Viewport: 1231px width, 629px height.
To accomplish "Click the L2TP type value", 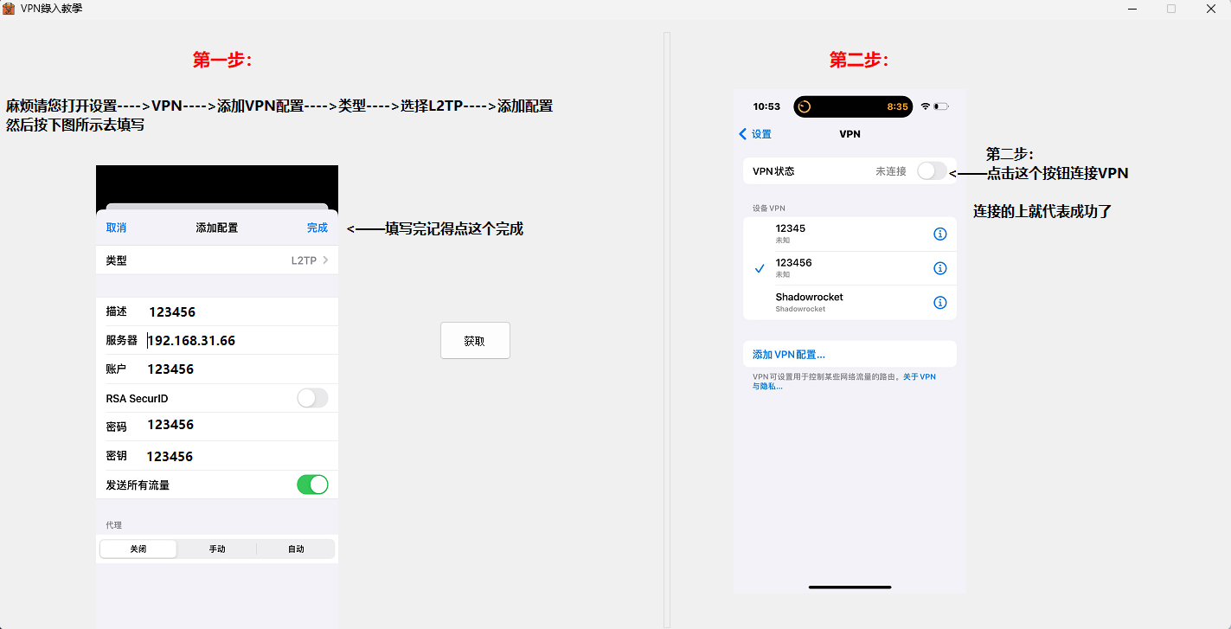I will pyautogui.click(x=304, y=260).
